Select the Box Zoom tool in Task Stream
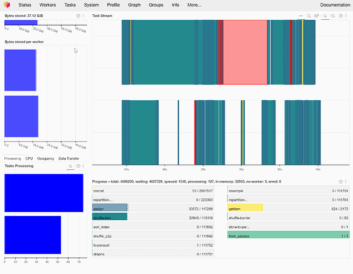 click(x=308, y=16)
